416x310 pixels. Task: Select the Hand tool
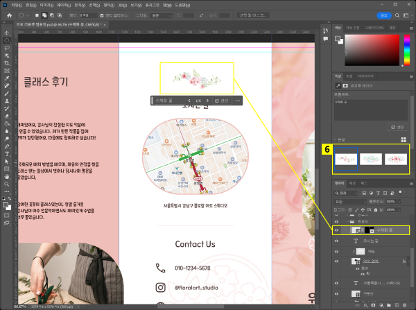6,177
